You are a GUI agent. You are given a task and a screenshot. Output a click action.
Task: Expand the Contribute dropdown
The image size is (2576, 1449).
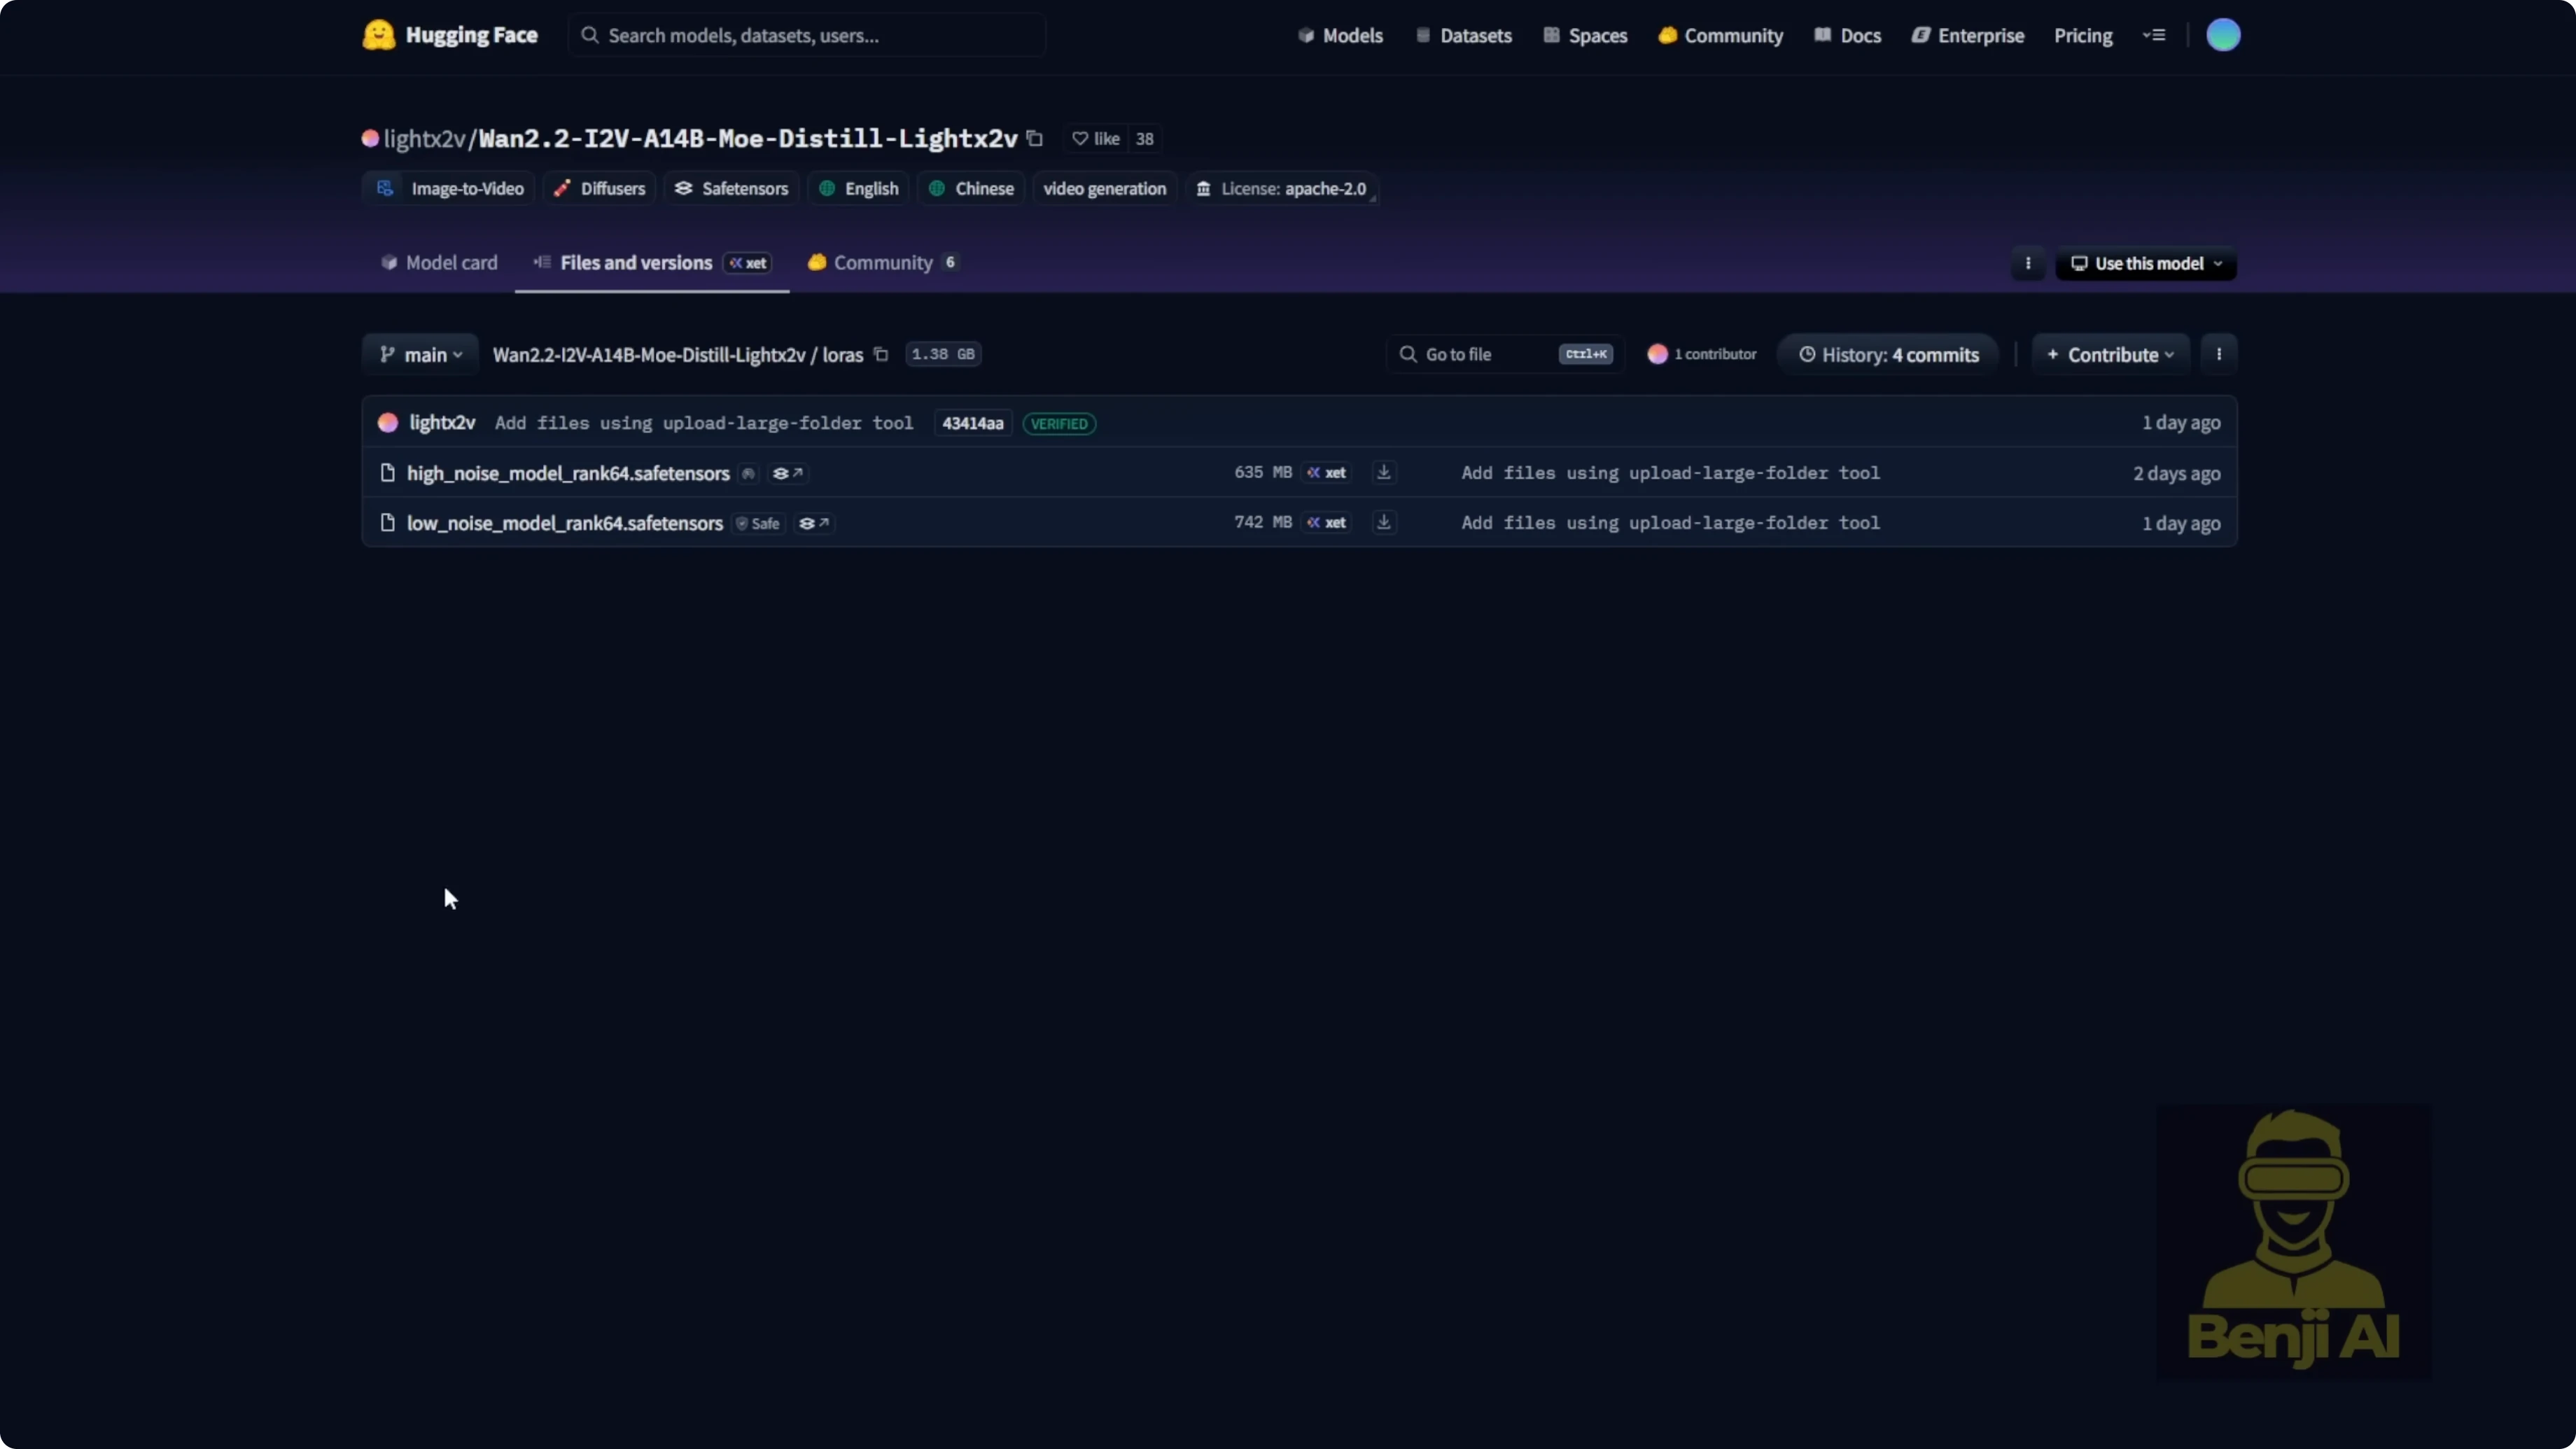coord(2110,354)
